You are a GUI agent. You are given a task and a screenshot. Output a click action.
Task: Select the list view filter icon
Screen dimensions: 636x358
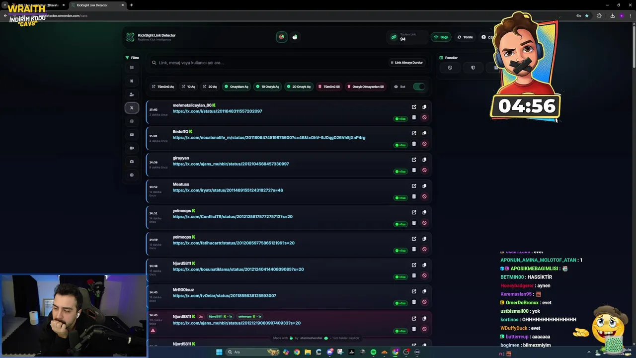pos(132,68)
